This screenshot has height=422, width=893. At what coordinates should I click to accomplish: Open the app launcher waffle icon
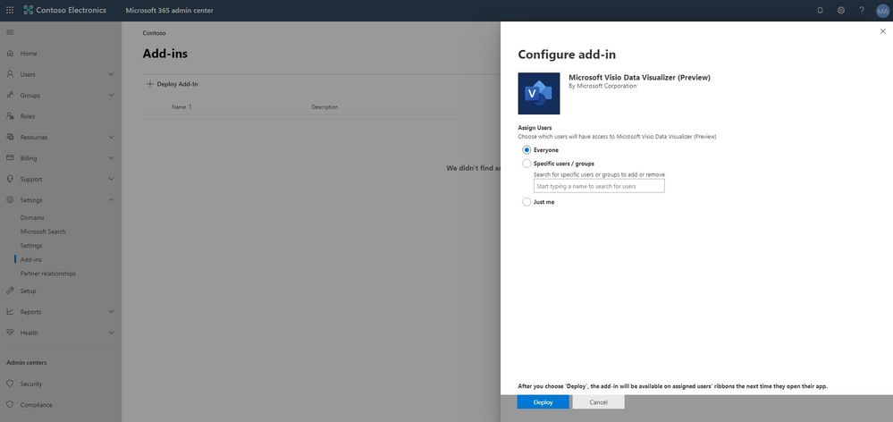(x=10, y=10)
